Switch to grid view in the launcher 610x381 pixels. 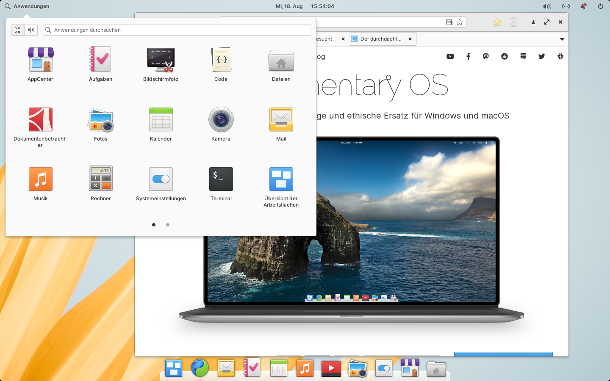tap(17, 30)
